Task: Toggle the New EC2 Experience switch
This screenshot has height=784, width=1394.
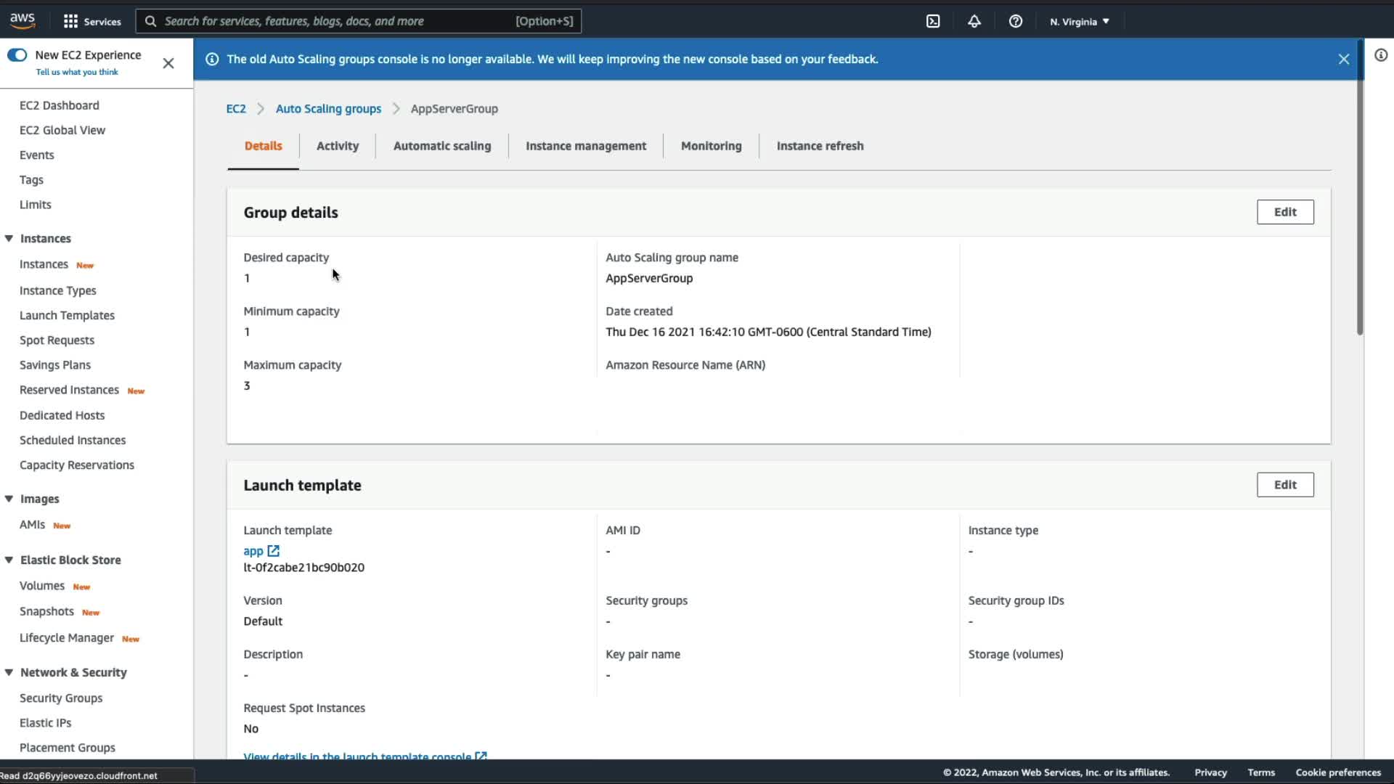Action: click(17, 55)
